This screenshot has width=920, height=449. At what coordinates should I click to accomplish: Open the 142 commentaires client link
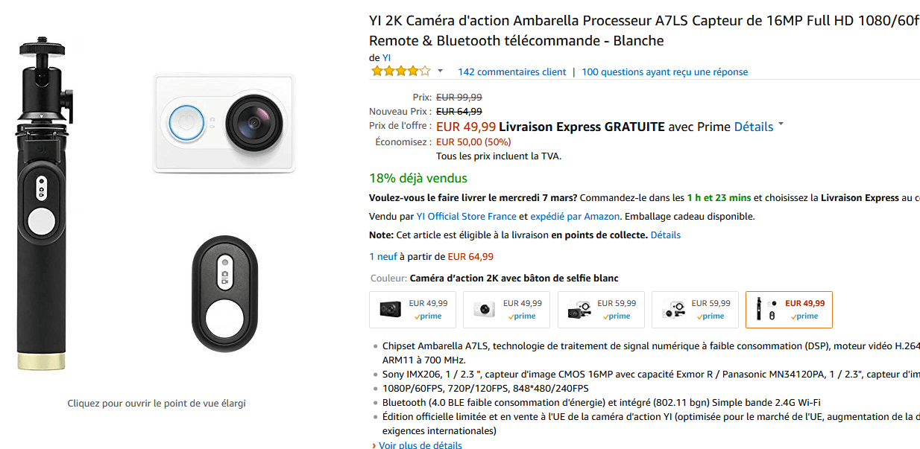click(511, 72)
